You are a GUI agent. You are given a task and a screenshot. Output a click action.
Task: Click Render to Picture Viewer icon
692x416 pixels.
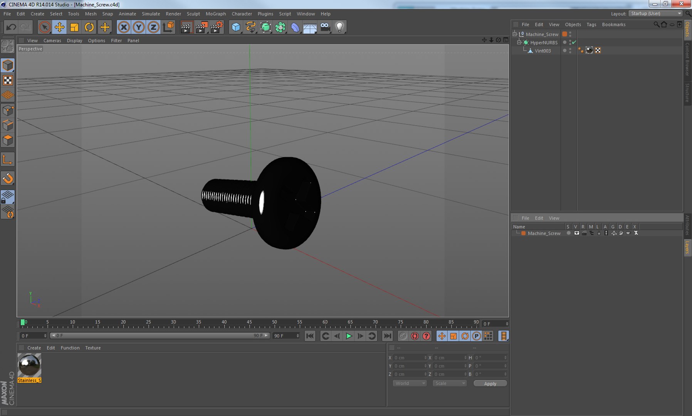tap(202, 27)
